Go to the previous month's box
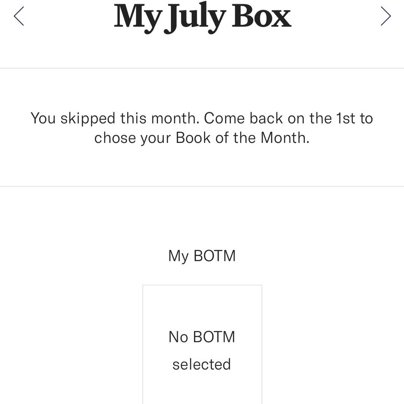This screenshot has height=404, width=404. tap(19, 16)
